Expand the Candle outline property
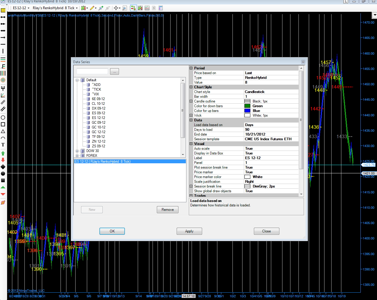 tap(191, 101)
